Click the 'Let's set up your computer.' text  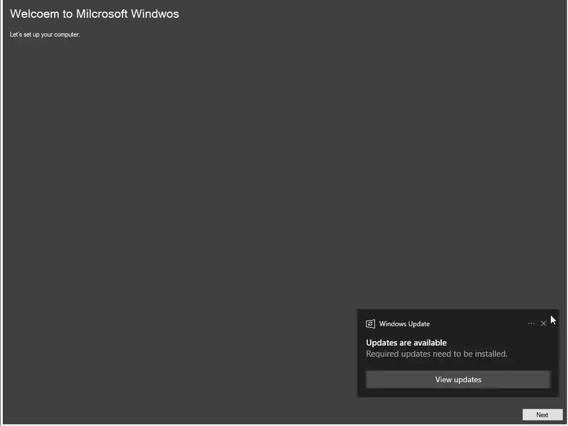(x=45, y=34)
